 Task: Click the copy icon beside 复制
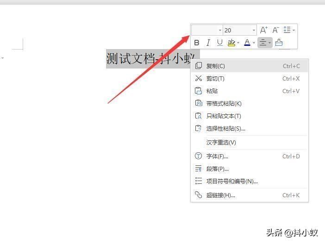pyautogui.click(x=198, y=66)
